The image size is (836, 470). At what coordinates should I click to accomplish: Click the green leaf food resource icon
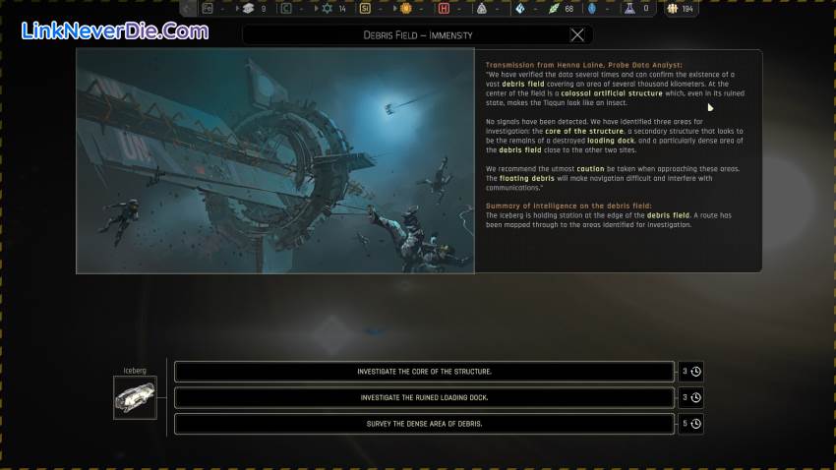coord(554,9)
